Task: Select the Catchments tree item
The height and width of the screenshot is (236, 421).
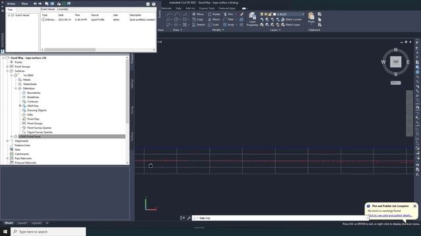Action: pos(22,154)
